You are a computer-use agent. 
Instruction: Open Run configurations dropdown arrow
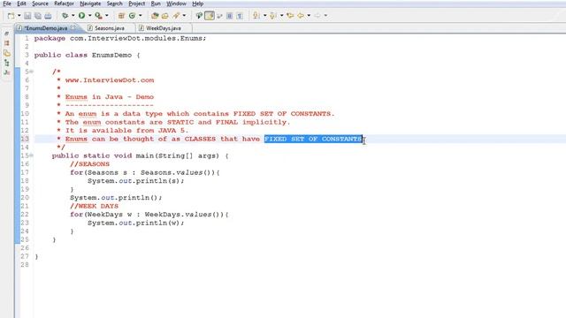[89, 16]
